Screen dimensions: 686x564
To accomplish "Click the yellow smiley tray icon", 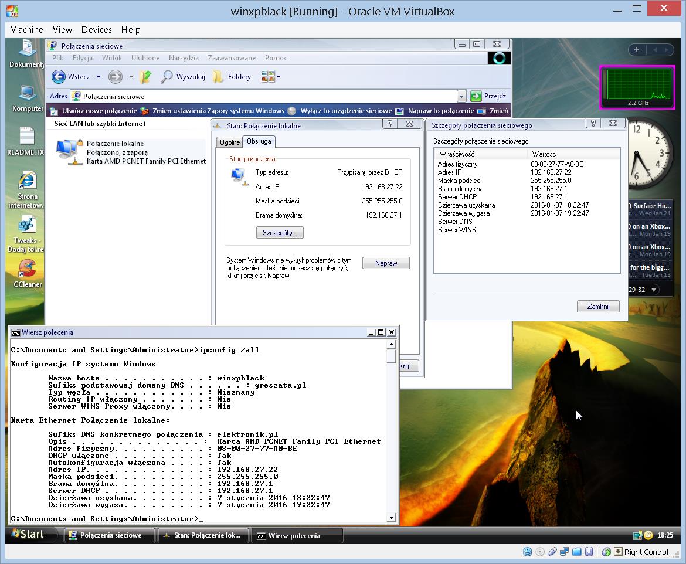I will click(648, 535).
